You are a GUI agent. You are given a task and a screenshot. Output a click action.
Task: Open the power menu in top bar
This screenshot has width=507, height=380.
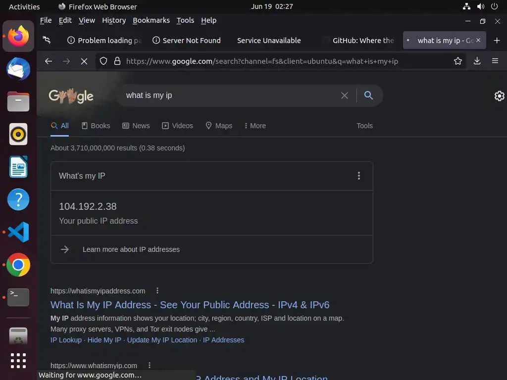495,6
